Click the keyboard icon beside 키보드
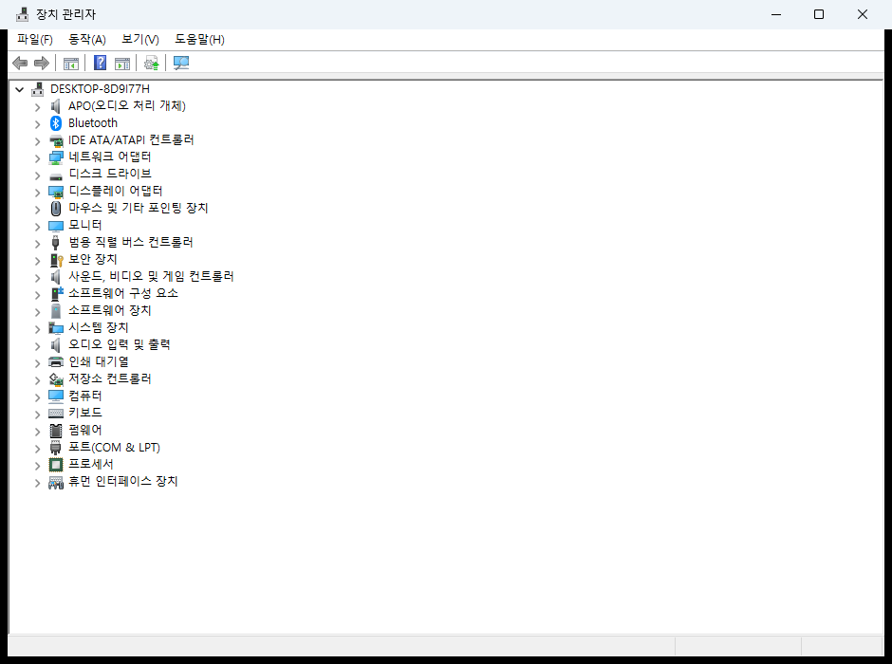Screen dimensions: 892x664 pos(56,414)
